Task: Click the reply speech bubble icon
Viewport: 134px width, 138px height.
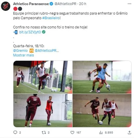Action: click(x=15, y=132)
